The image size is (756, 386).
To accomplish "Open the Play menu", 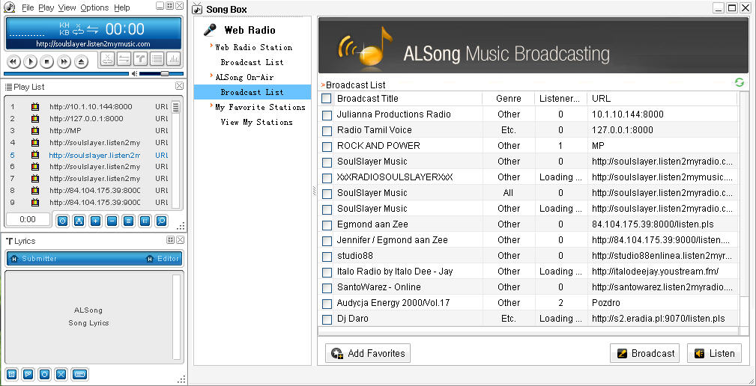I will tap(46, 7).
